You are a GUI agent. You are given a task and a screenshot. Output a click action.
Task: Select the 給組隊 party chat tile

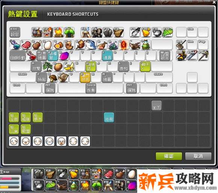(26, 118)
